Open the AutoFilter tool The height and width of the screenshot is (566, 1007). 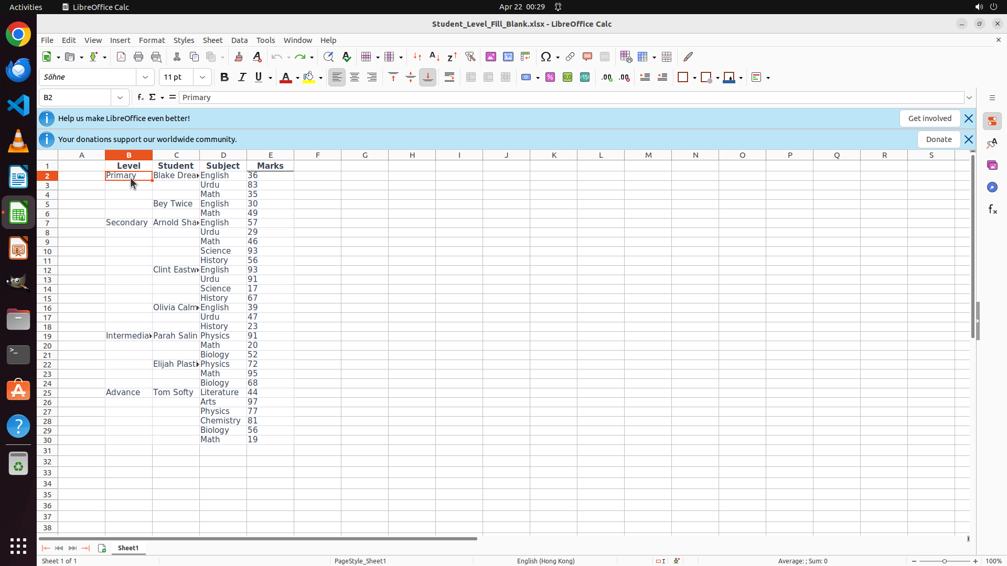click(470, 57)
